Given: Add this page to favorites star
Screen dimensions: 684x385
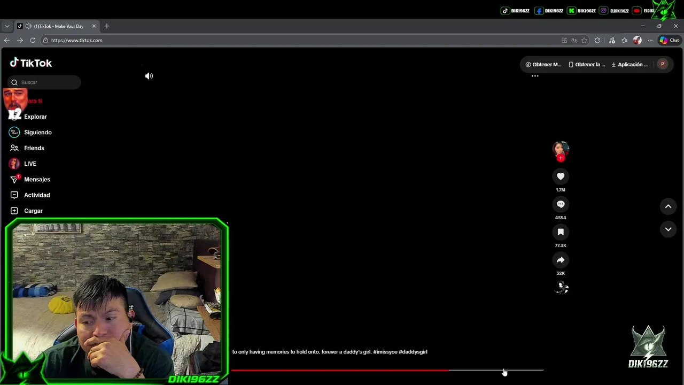Looking at the screenshot, I should 585,40.
